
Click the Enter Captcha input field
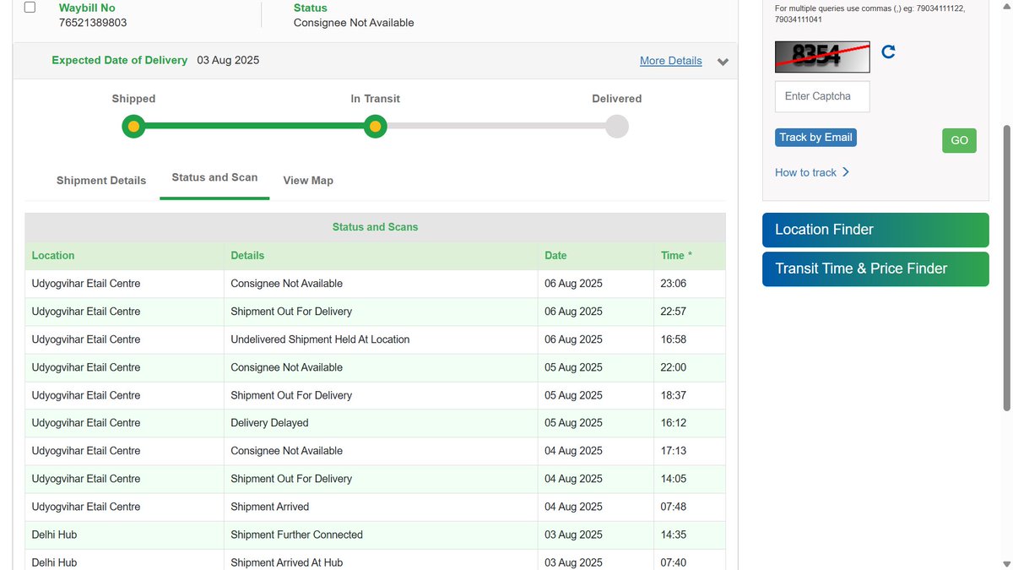(821, 96)
